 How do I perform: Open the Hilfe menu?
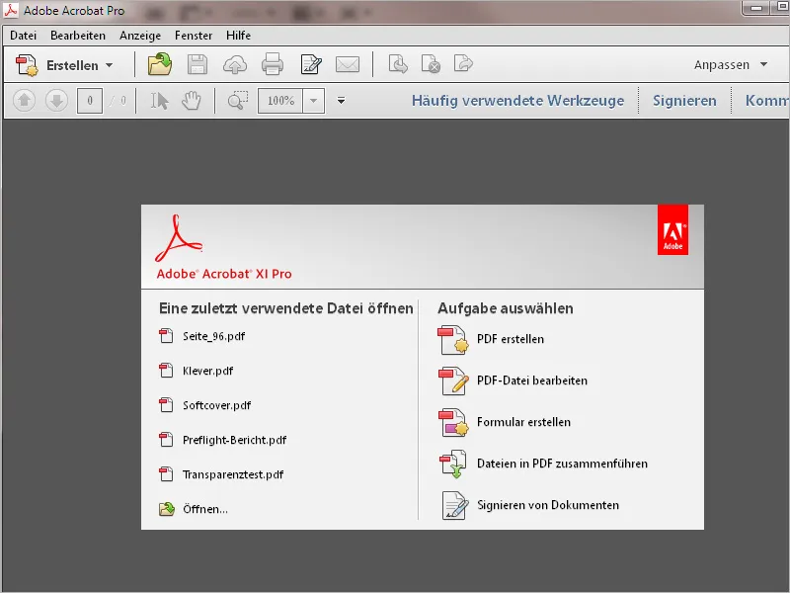click(x=238, y=36)
